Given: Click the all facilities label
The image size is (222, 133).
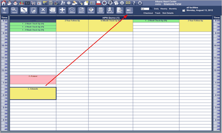Looking at the screenshot, I should pos(192,8).
